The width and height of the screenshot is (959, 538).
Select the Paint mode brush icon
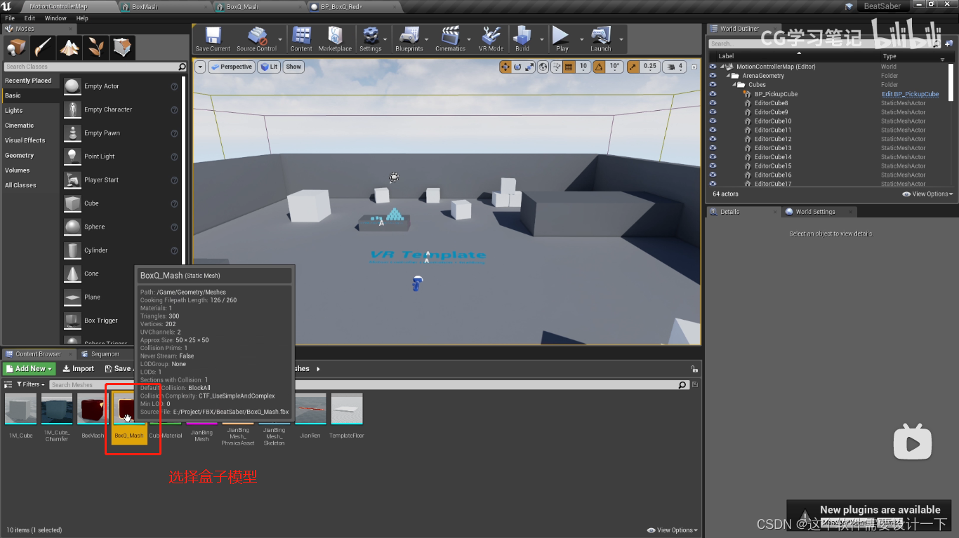point(42,47)
